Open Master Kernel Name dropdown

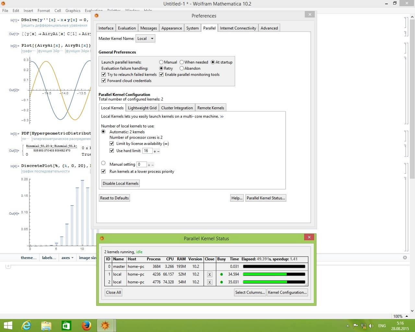145,39
